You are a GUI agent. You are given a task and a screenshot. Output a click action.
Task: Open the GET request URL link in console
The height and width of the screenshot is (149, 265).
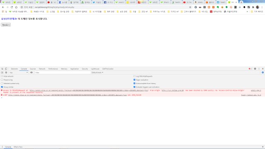pos(67,95)
